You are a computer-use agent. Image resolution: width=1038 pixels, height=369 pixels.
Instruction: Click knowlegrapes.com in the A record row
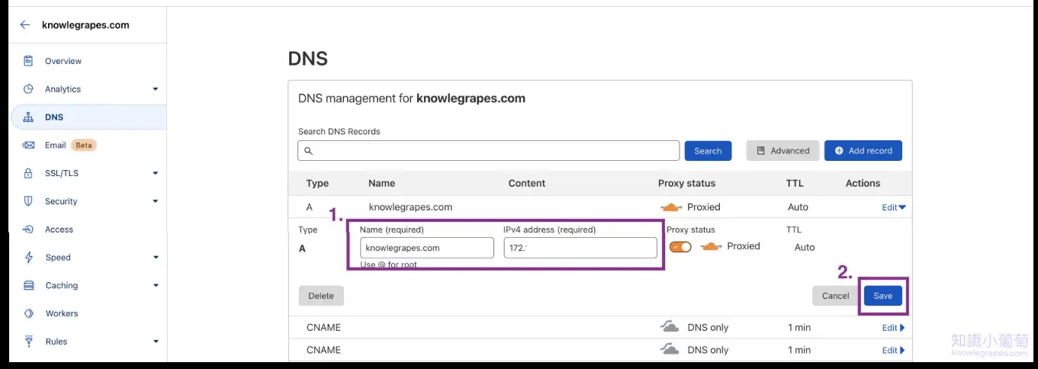pyautogui.click(x=410, y=207)
